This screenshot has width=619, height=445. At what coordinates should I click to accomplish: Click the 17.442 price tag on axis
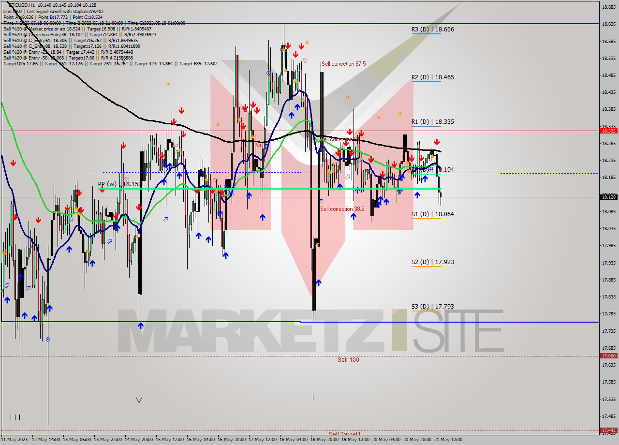(608, 430)
